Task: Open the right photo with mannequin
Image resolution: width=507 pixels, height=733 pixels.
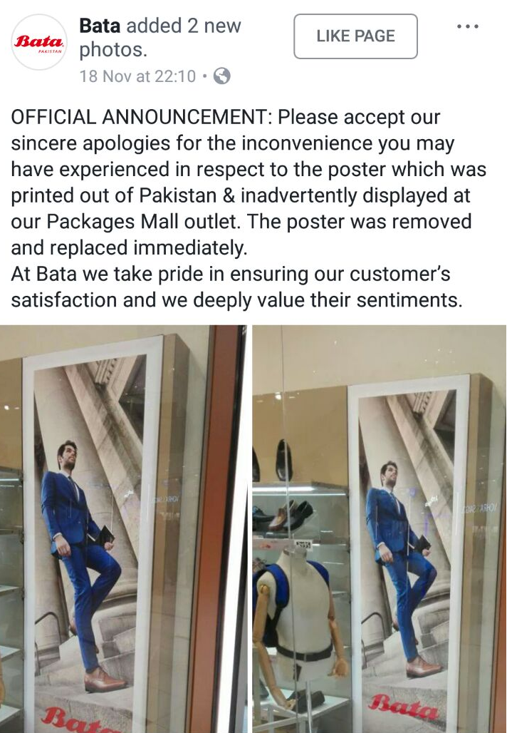Action: (x=380, y=528)
